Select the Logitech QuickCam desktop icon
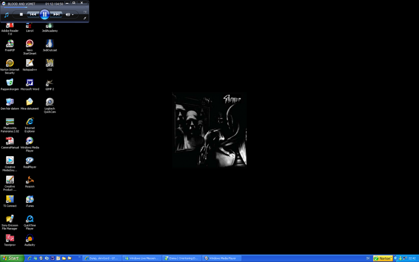Screen dimensions: 419x262 click(50, 106)
